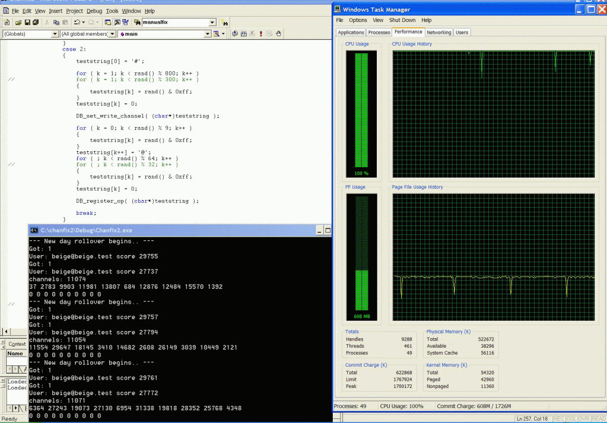Switch to the Applications tab

point(351,33)
